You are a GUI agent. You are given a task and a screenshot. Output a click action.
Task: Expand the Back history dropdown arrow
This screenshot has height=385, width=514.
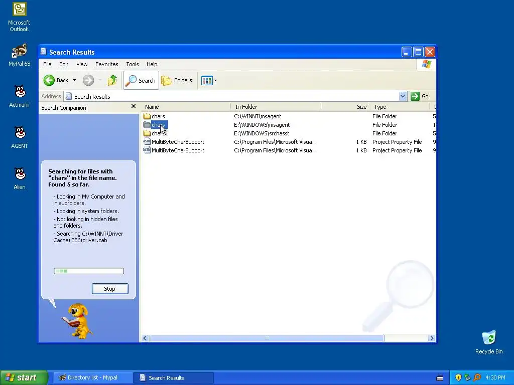74,80
